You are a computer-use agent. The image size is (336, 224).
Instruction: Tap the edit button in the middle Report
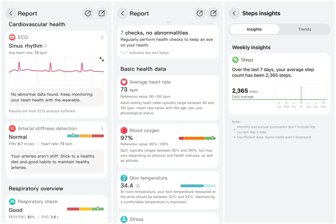point(213,13)
